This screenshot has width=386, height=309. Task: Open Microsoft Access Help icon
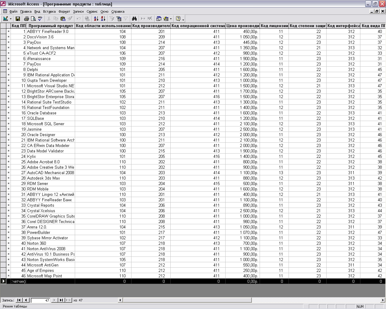pos(178,19)
